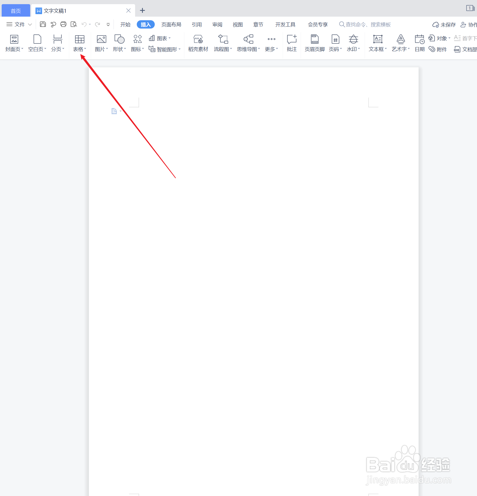Insert WordArt using 艺术字 icon
The height and width of the screenshot is (496, 477).
400,43
